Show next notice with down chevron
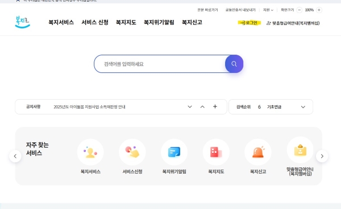 click(190, 107)
